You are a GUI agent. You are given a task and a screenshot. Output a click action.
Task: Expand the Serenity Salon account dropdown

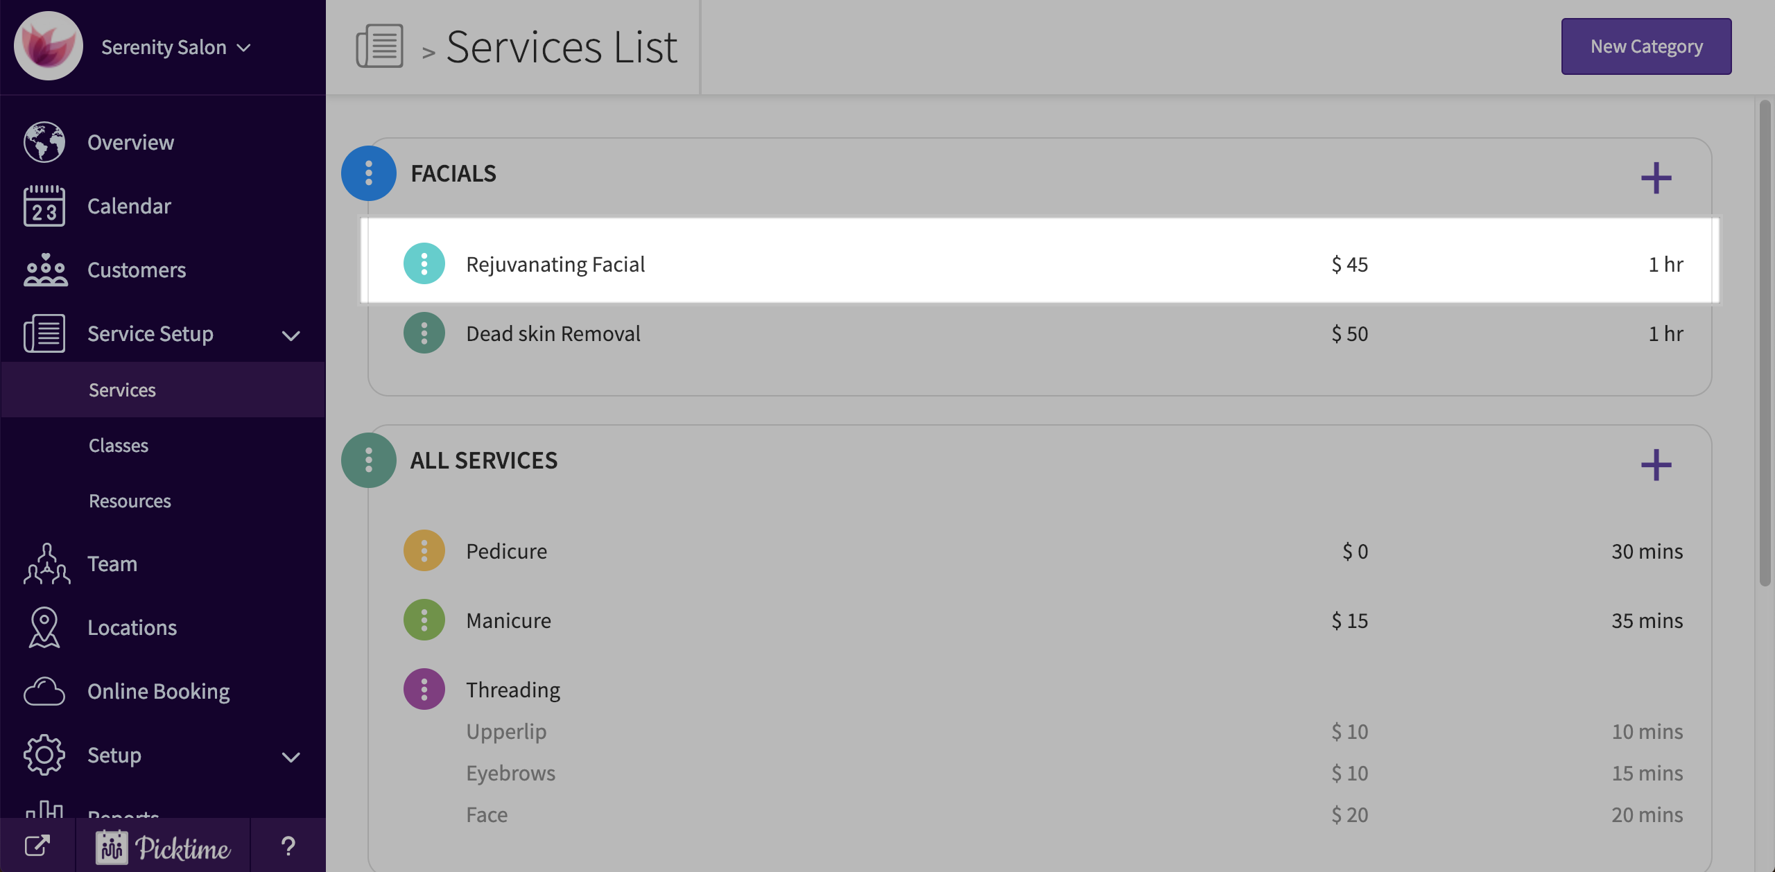[244, 47]
